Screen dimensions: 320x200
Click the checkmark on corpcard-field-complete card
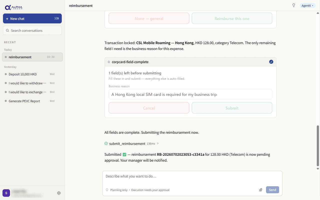pos(271,62)
